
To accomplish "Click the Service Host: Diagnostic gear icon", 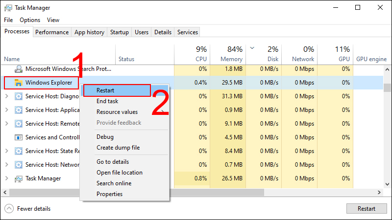I will point(19,96).
